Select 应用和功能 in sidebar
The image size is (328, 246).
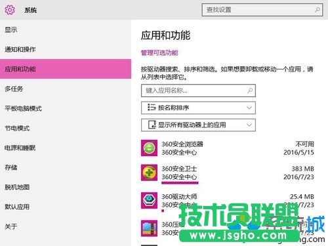[x=66, y=69]
